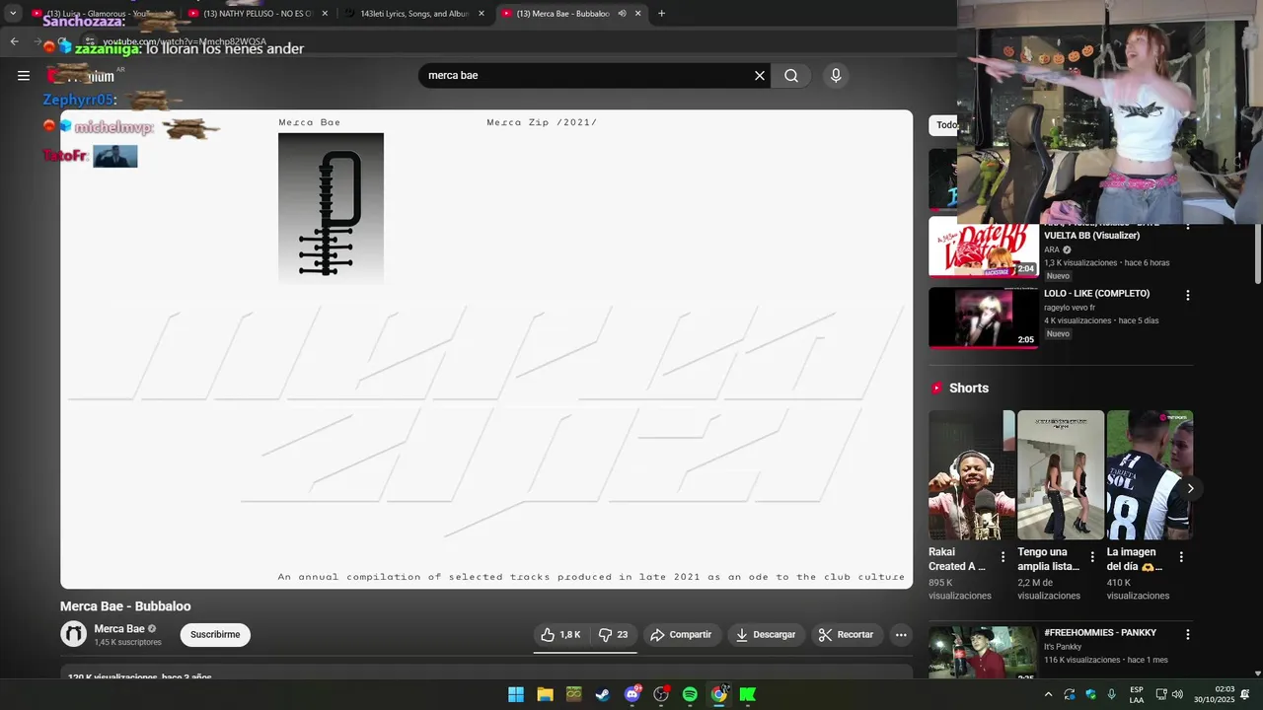This screenshot has width=1263, height=710.
Task: Close the 143leti Lyrics tab
Action: (x=482, y=14)
